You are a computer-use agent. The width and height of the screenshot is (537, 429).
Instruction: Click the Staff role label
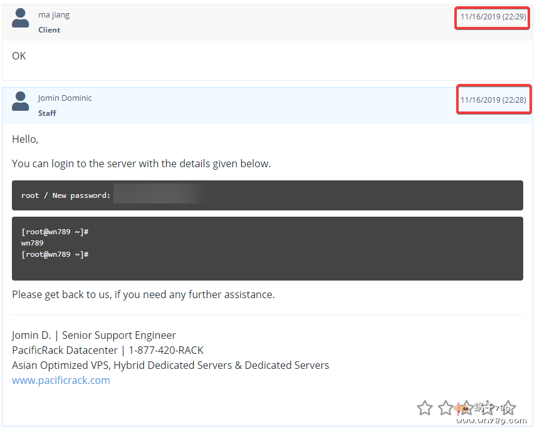coord(47,113)
